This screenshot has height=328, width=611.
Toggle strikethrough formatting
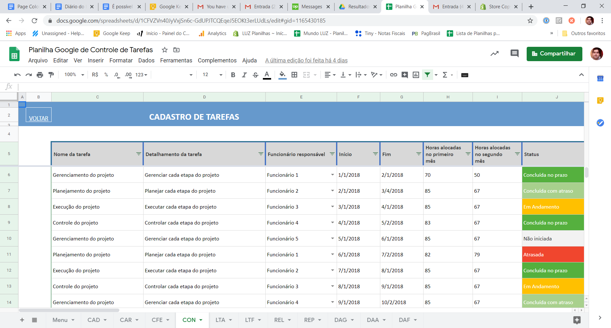(x=256, y=75)
